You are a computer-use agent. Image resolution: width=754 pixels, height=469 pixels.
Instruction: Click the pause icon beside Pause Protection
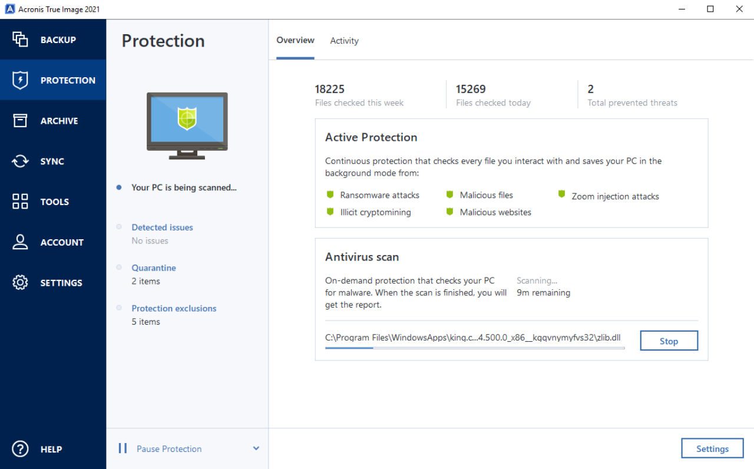coord(123,448)
